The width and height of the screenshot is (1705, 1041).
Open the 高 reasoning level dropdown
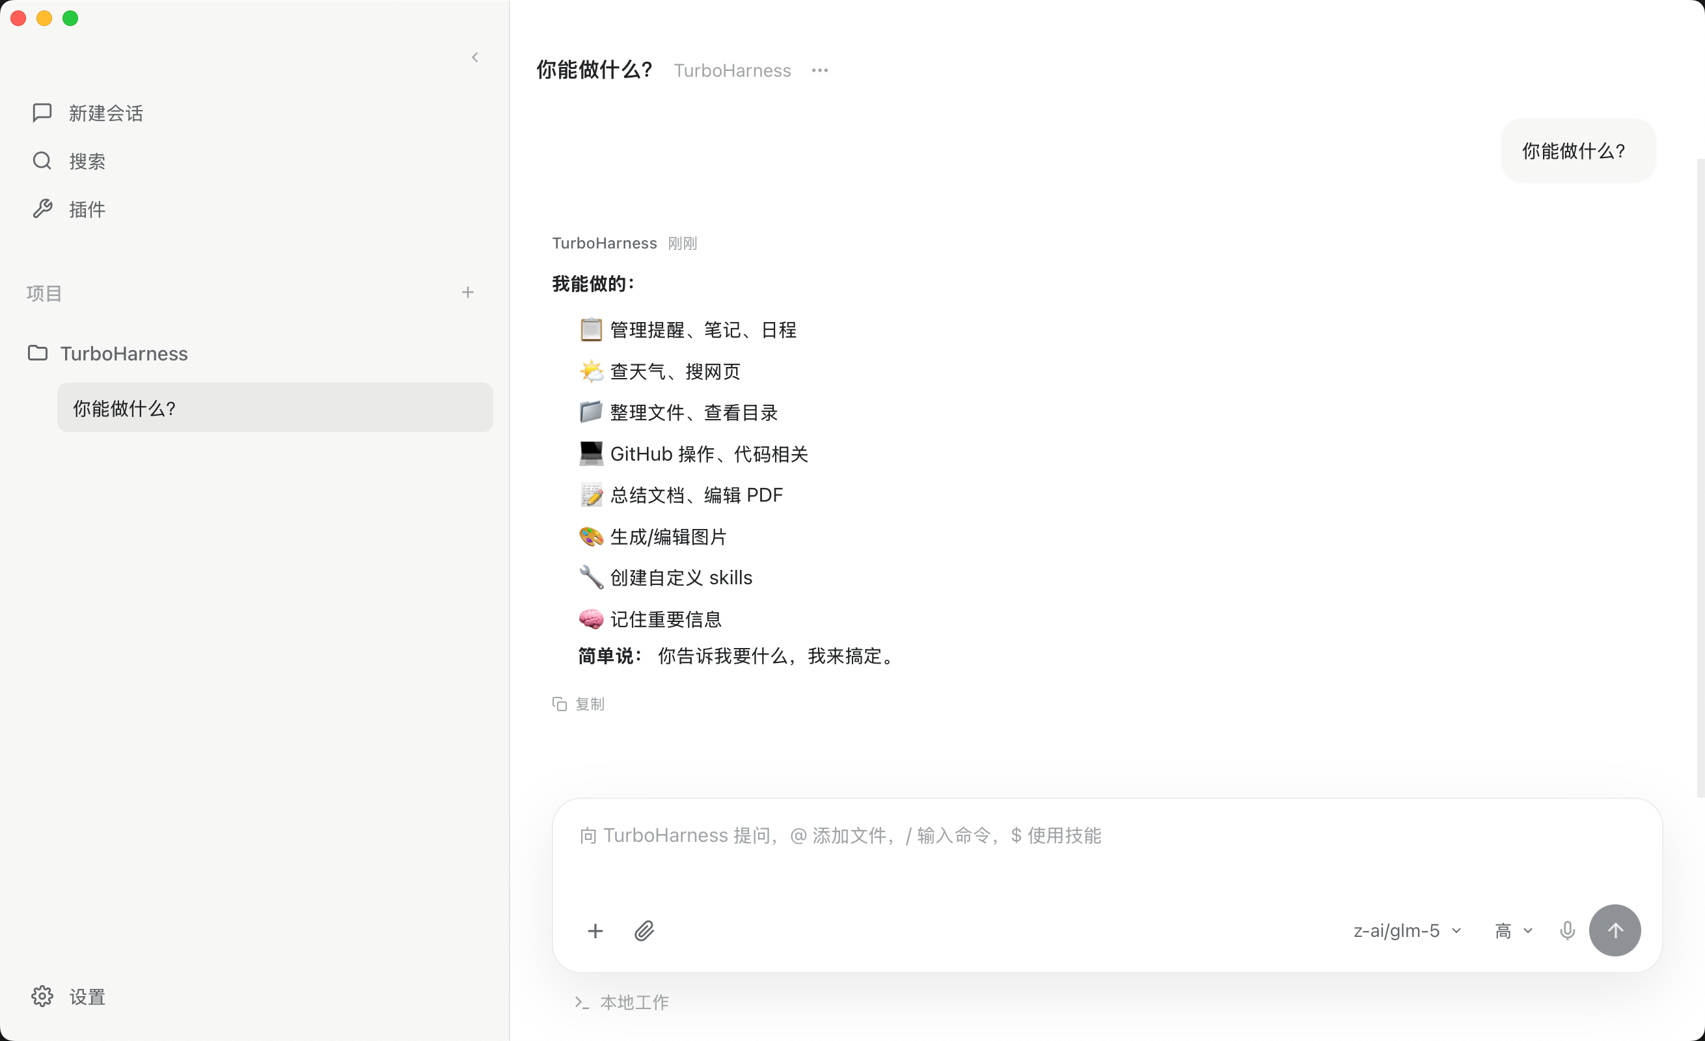[x=1512, y=930]
